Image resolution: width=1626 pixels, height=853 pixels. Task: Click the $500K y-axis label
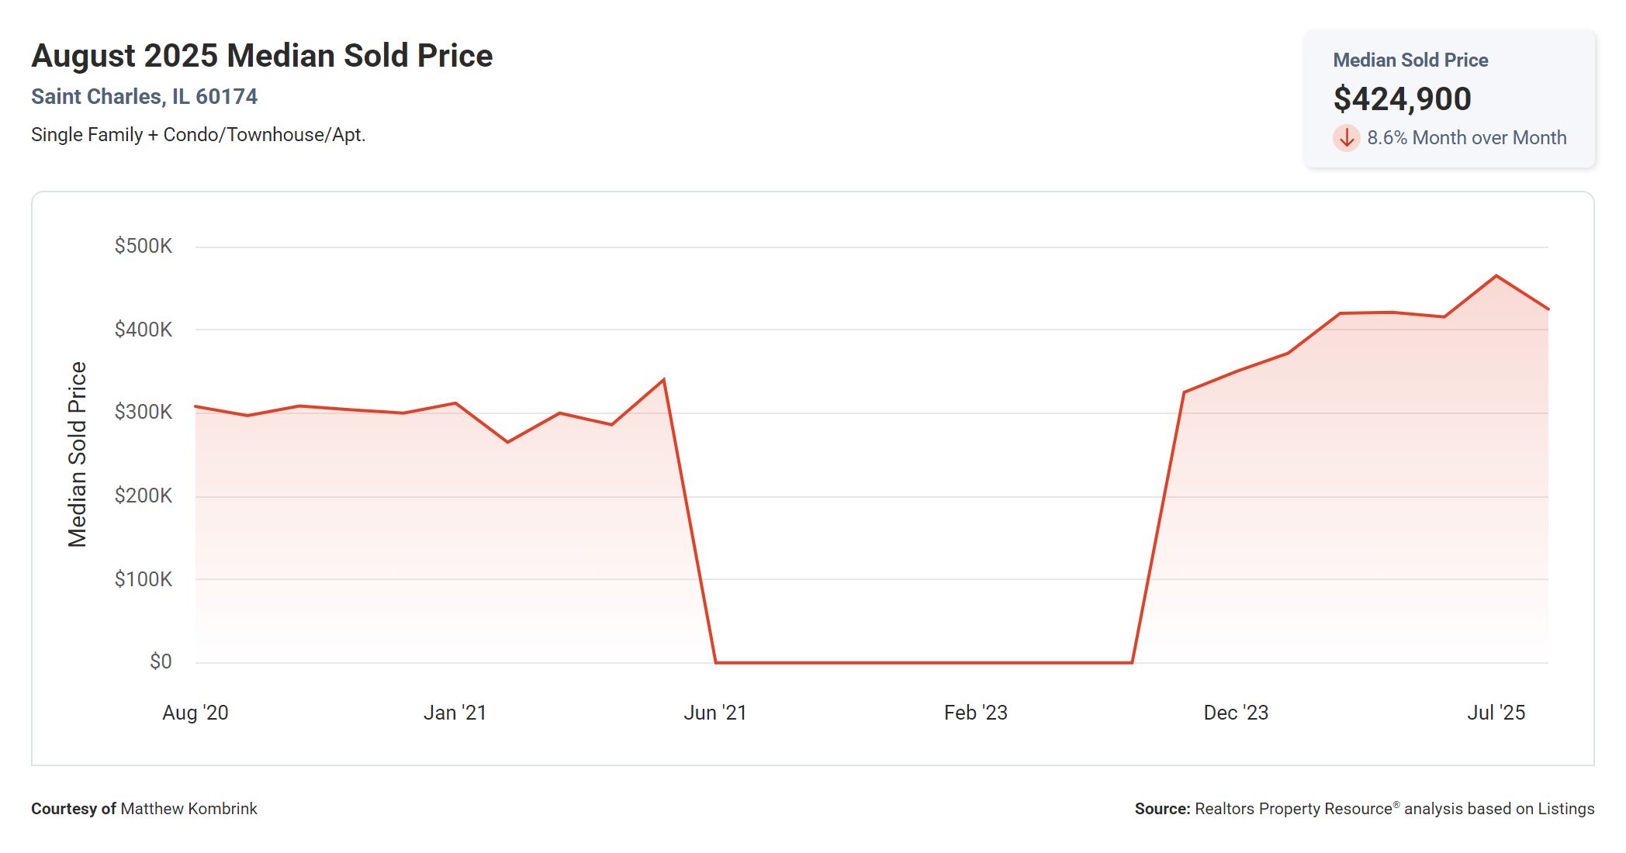tap(144, 247)
